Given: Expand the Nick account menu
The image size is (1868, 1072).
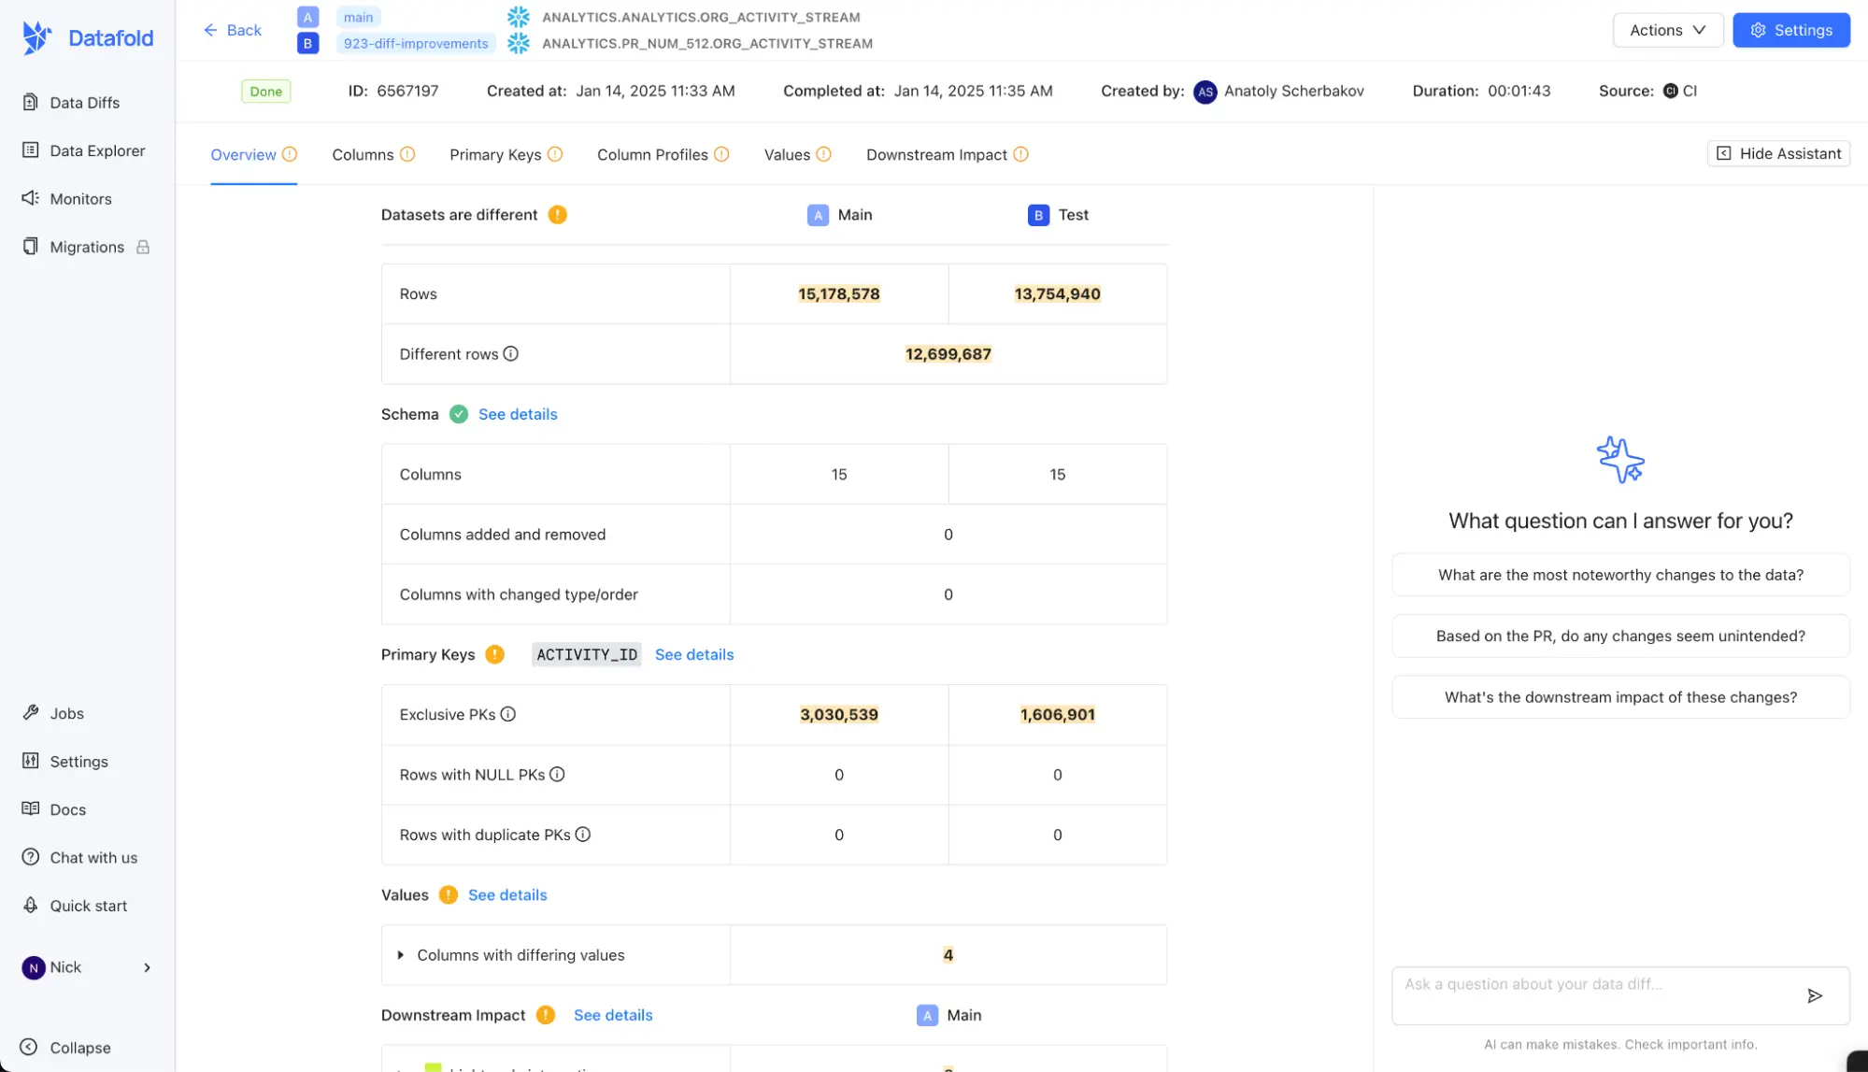Looking at the screenshot, I should (87, 967).
